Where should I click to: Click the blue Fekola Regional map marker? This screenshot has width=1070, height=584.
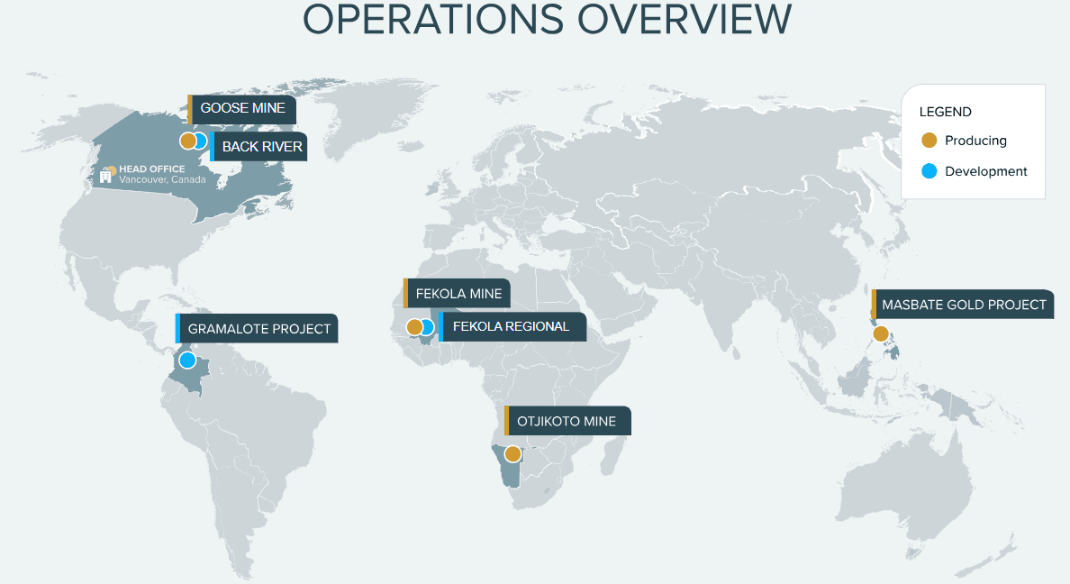click(428, 327)
